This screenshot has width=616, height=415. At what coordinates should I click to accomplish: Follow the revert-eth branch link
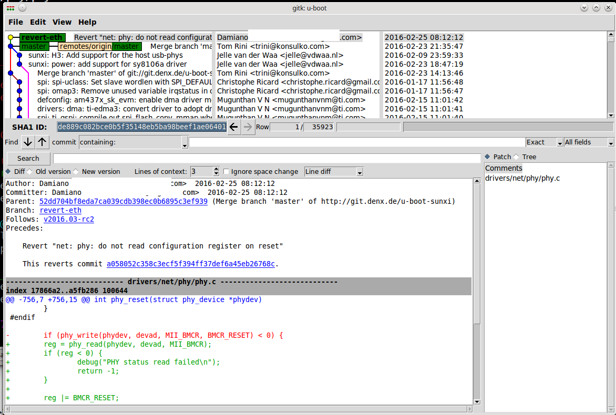(60, 211)
